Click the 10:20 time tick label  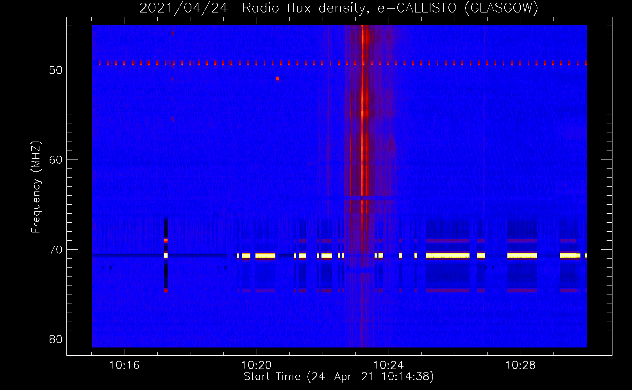256,365
